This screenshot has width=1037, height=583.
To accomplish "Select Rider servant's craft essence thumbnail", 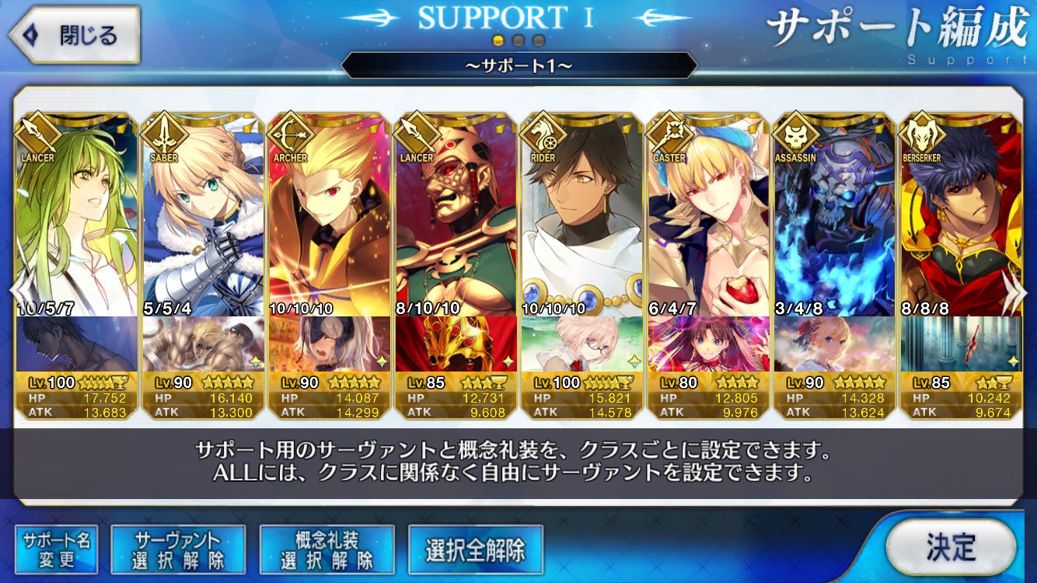I will click(x=581, y=343).
